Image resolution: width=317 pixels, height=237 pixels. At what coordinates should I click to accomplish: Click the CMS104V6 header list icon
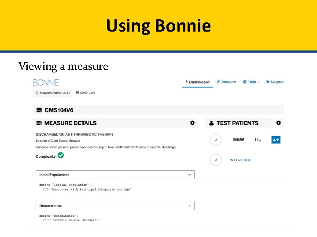pyautogui.click(x=39, y=110)
